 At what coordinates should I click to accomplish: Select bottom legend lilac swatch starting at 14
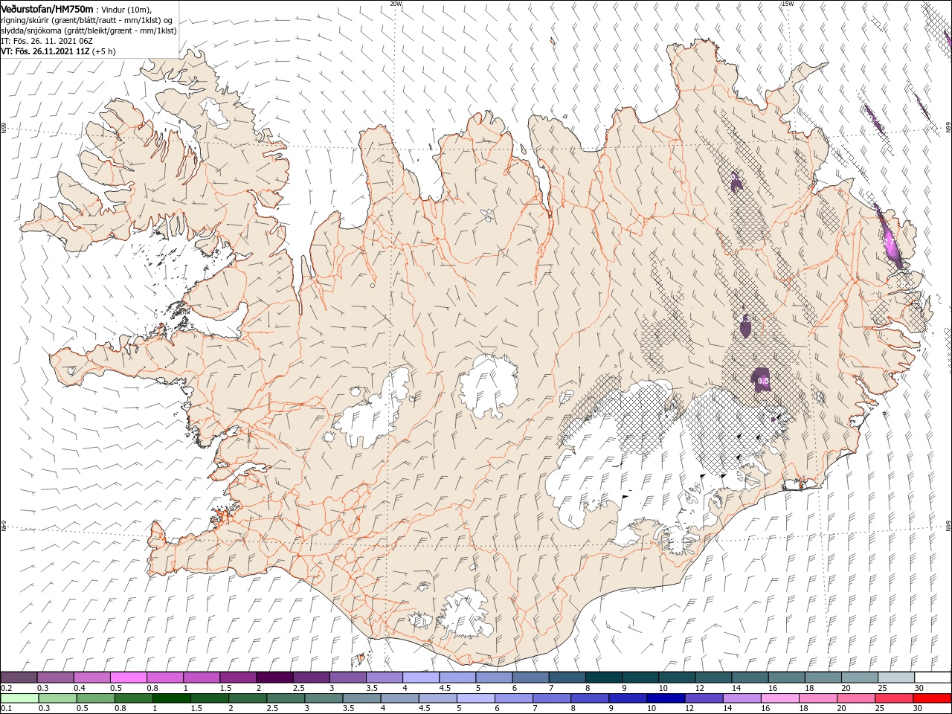742,698
